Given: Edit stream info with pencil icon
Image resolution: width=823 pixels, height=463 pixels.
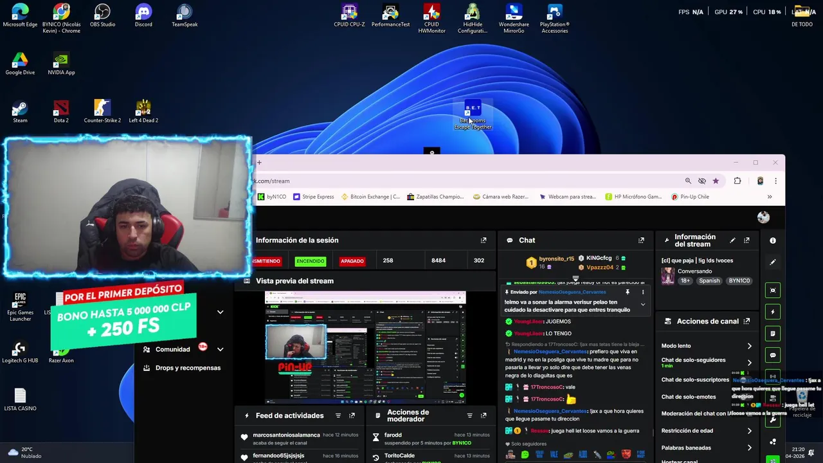Looking at the screenshot, I should [732, 241].
